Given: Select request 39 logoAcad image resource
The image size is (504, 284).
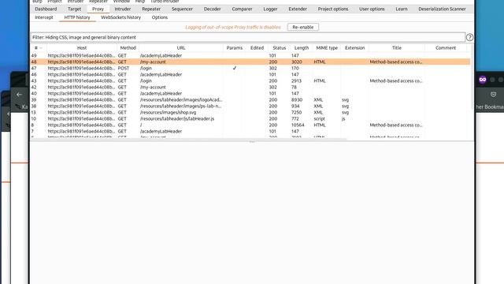Looking at the screenshot, I should (x=250, y=100).
